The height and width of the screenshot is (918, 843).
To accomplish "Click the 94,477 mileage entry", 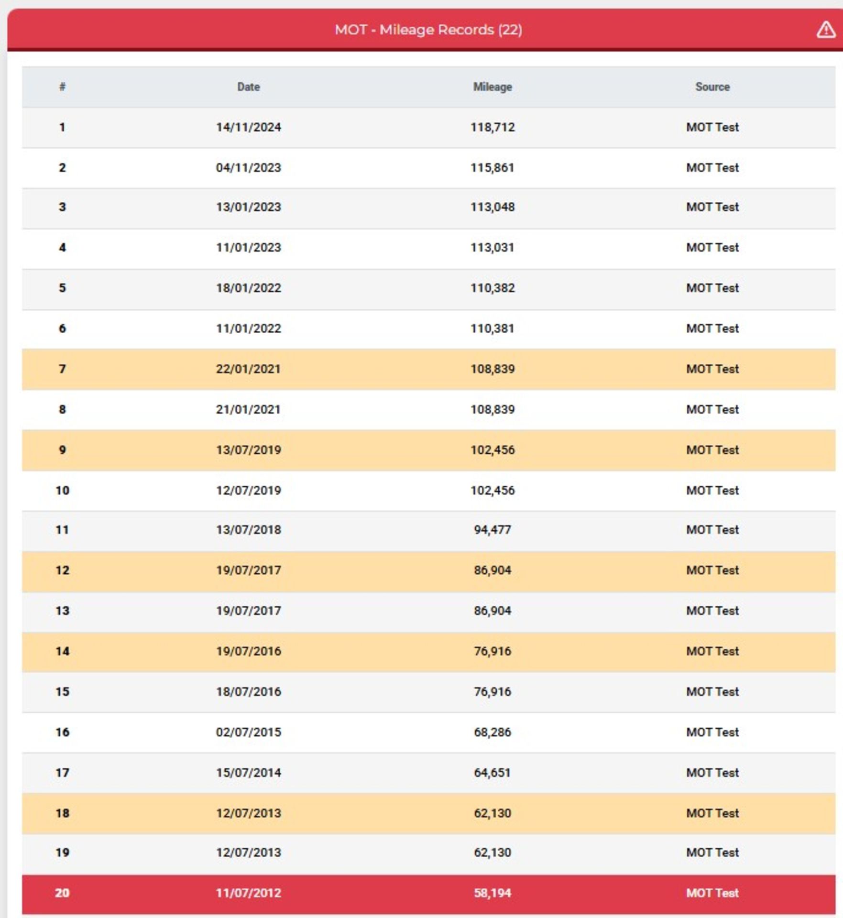I will 493,530.
